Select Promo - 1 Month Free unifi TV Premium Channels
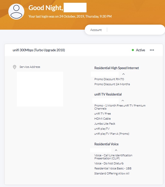165x187 pixels. coord(120,107)
